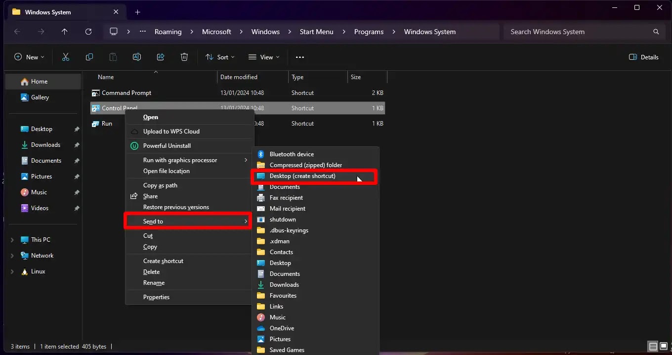
Task: Click Powerful Uninstall green icon
Action: click(x=134, y=146)
